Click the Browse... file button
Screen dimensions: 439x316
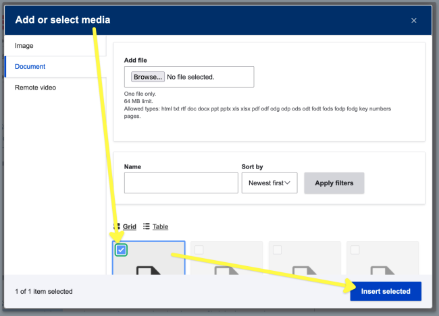[148, 77]
